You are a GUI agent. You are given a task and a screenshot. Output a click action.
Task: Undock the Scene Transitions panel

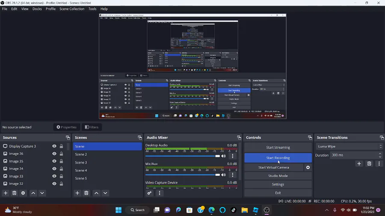(x=382, y=137)
